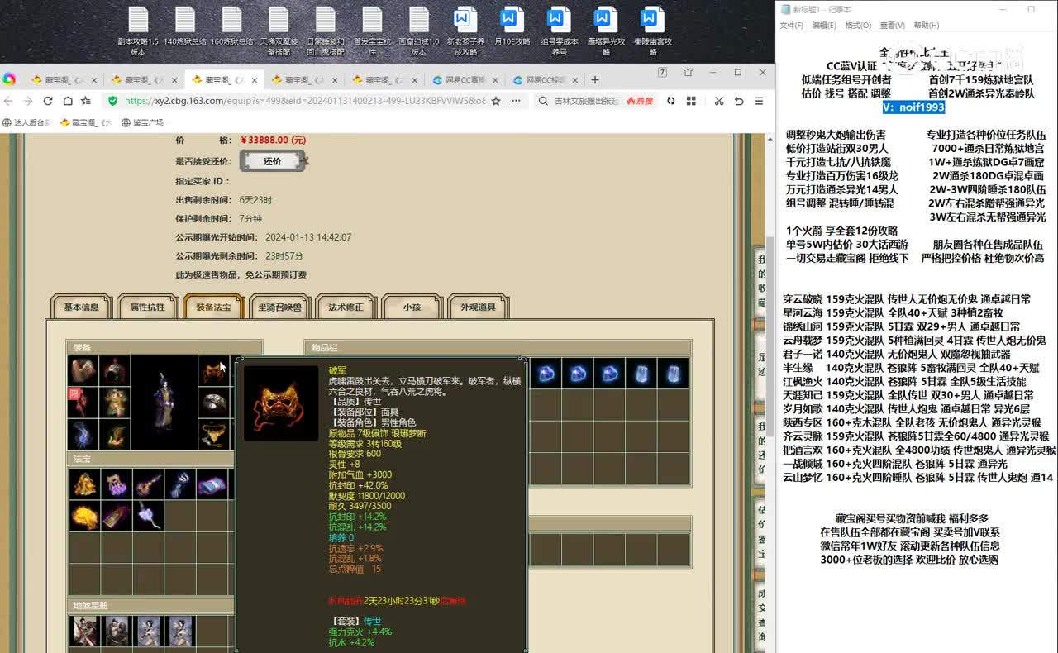
Task: Click the browser forward arrow
Action: coord(28,101)
